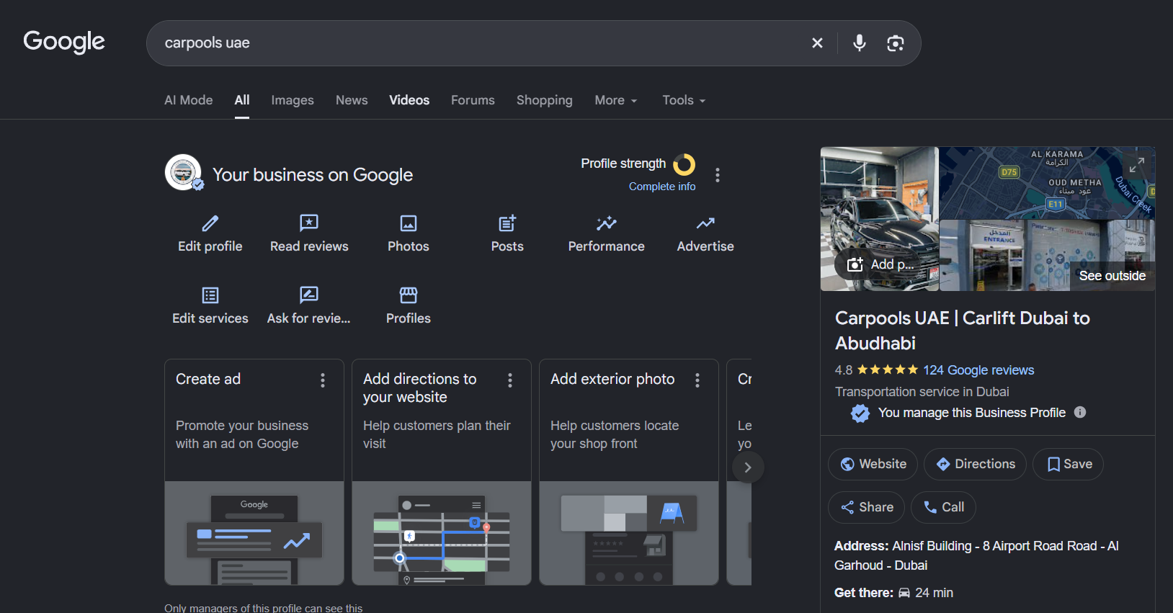Click the Add photos button on car image
This screenshot has height=613, width=1173.
pyautogui.click(x=880, y=264)
